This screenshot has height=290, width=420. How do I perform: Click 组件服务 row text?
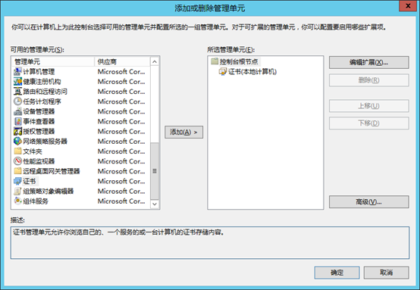coord(36,201)
